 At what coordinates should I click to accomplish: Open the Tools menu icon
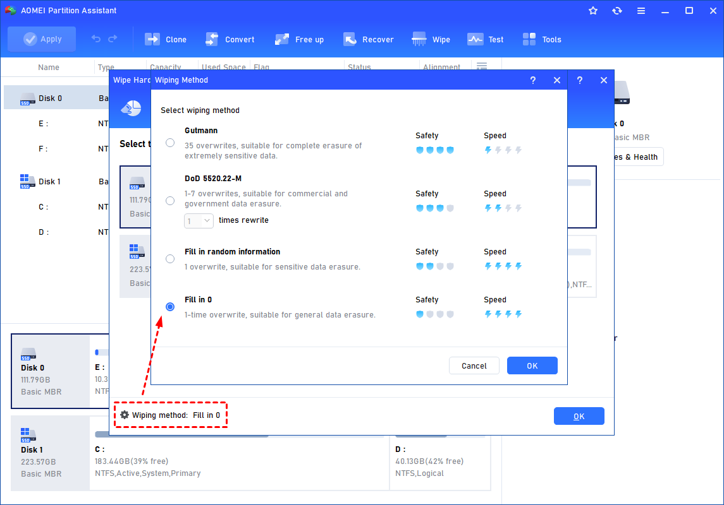coord(529,39)
